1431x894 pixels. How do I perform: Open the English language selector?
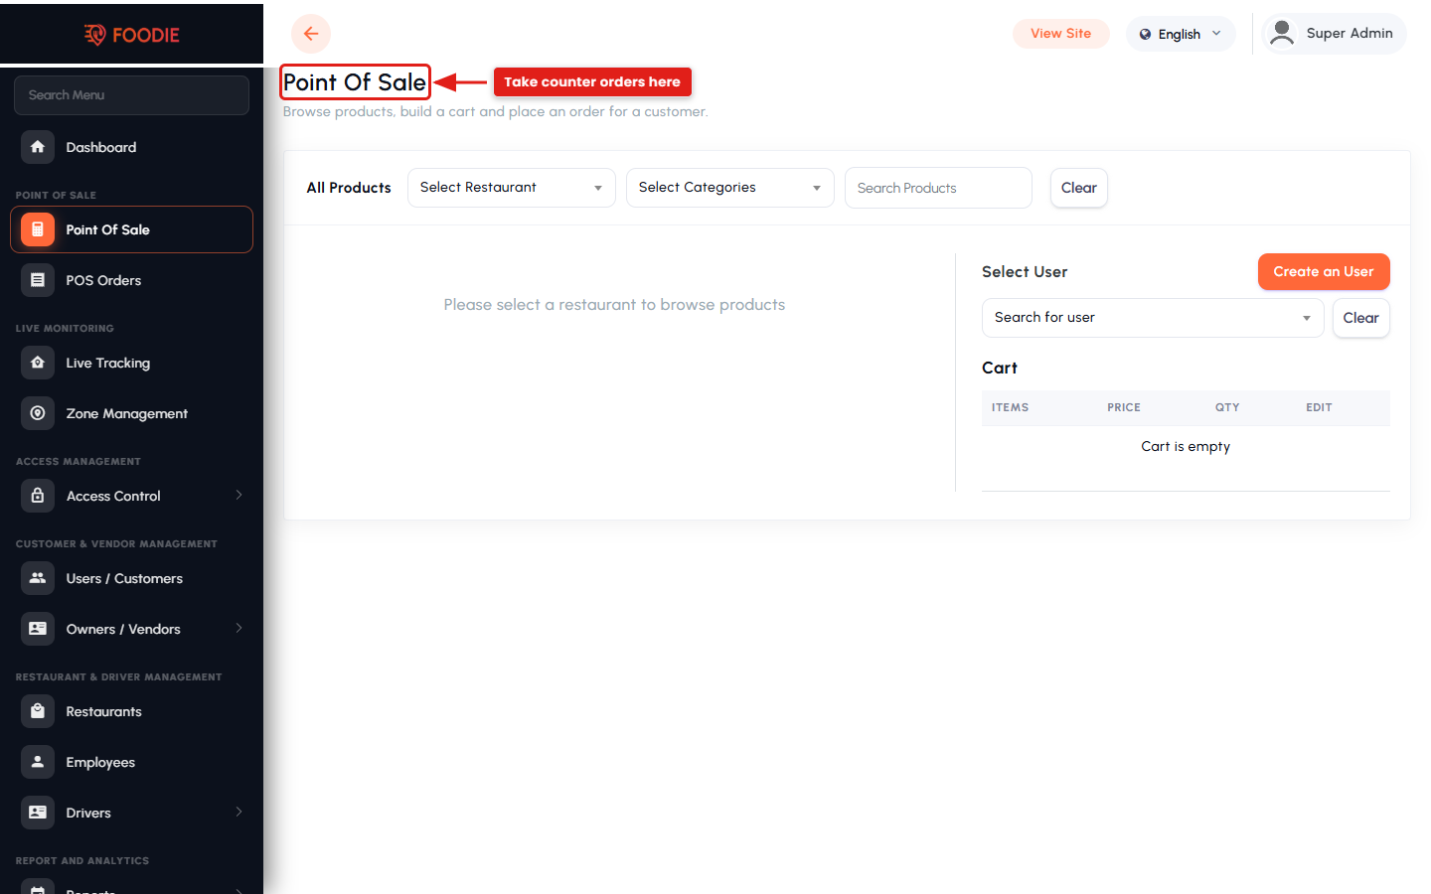[x=1181, y=34]
